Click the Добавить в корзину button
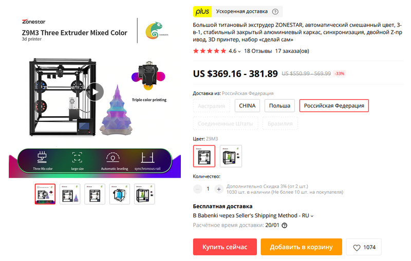Image resolution: width=411 pixels, height=261 pixels. click(302, 247)
